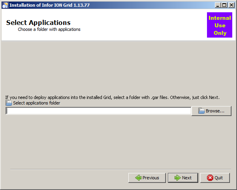Click the installer icon in the title bar
The image size is (237, 190).
tap(5, 5)
